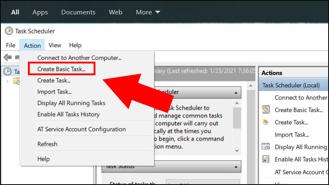Click Connect to Another in Actions pane
This screenshot has width=329, height=185.
click(x=301, y=97)
